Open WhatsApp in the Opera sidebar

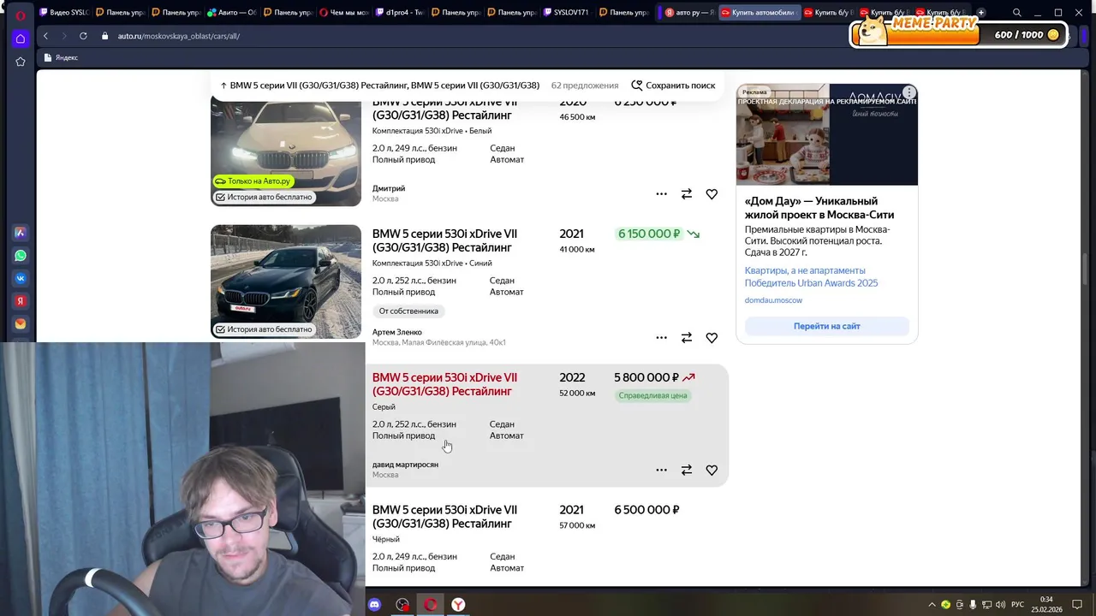pyautogui.click(x=21, y=256)
